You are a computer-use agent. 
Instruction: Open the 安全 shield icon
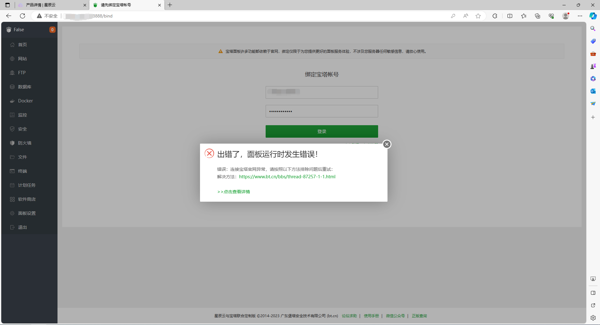[x=12, y=129]
